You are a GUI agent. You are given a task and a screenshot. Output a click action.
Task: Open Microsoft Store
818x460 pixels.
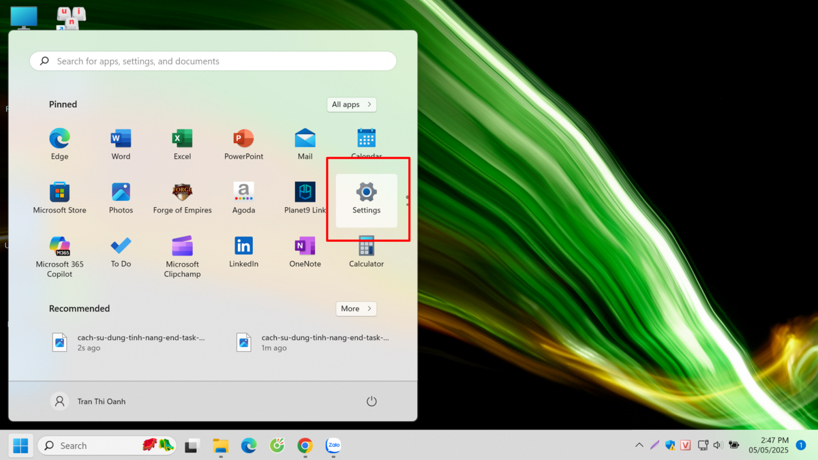point(59,198)
